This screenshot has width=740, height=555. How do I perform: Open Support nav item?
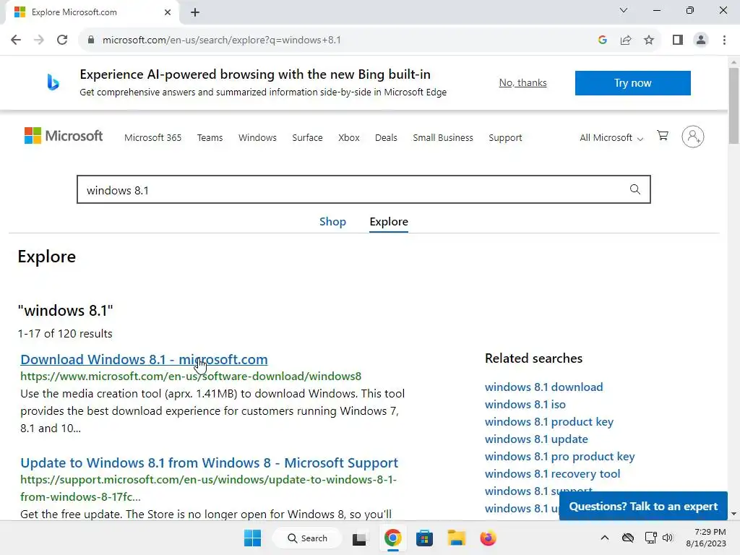505,138
